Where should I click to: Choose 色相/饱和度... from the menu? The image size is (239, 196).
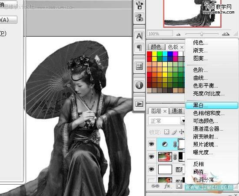tap(209, 113)
